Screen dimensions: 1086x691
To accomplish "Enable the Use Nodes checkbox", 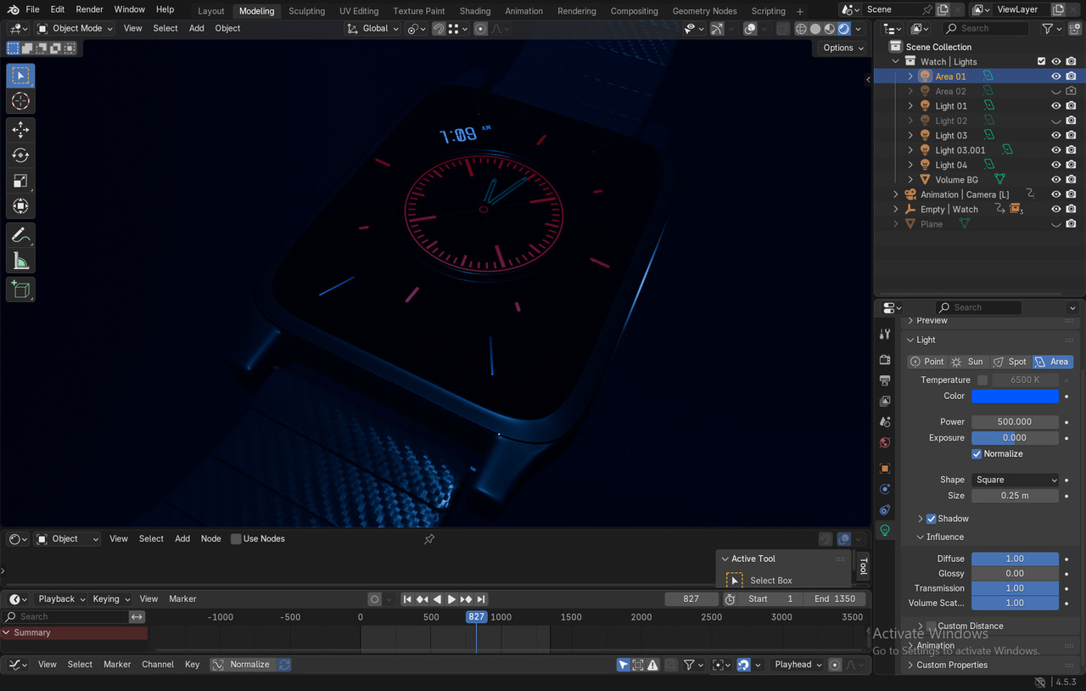I will tap(237, 539).
